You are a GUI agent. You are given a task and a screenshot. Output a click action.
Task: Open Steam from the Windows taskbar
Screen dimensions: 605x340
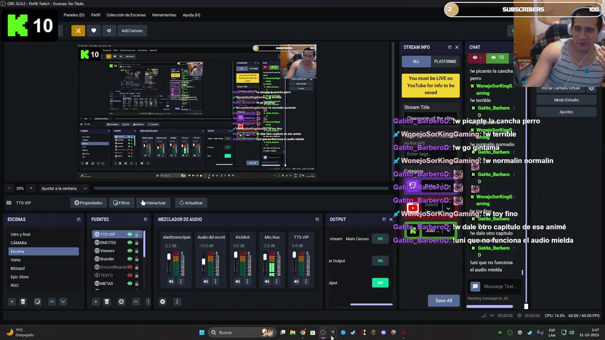point(353,332)
